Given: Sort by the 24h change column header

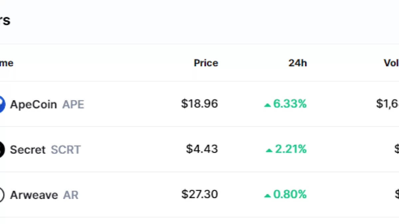Looking at the screenshot, I should click(x=298, y=63).
